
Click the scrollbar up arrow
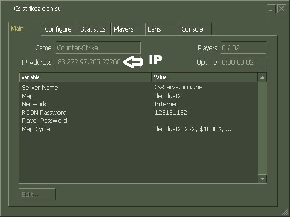(x=262, y=78)
